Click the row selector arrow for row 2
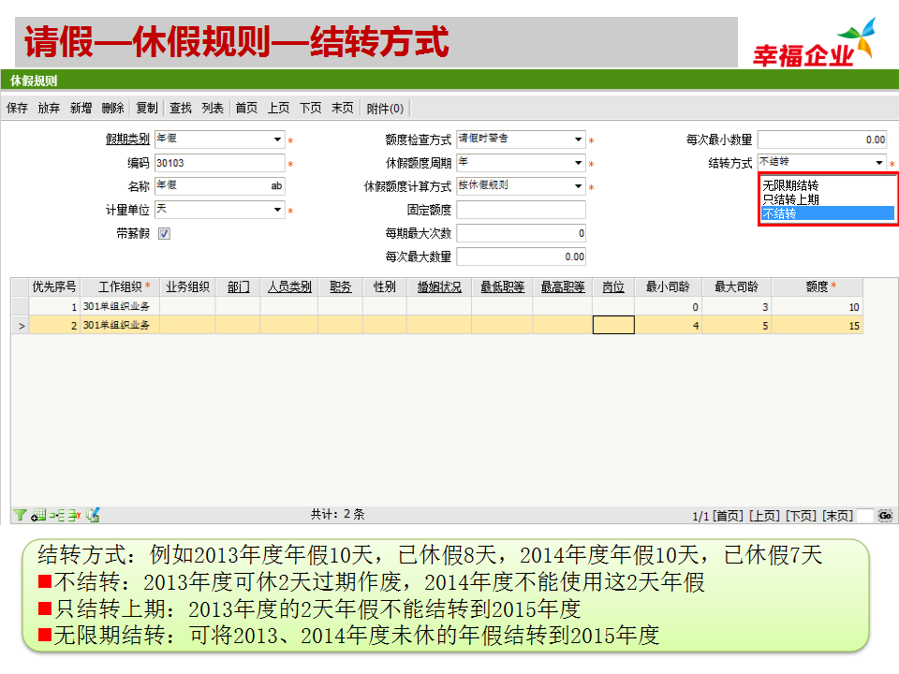The height and width of the screenshot is (674, 899). tap(20, 326)
